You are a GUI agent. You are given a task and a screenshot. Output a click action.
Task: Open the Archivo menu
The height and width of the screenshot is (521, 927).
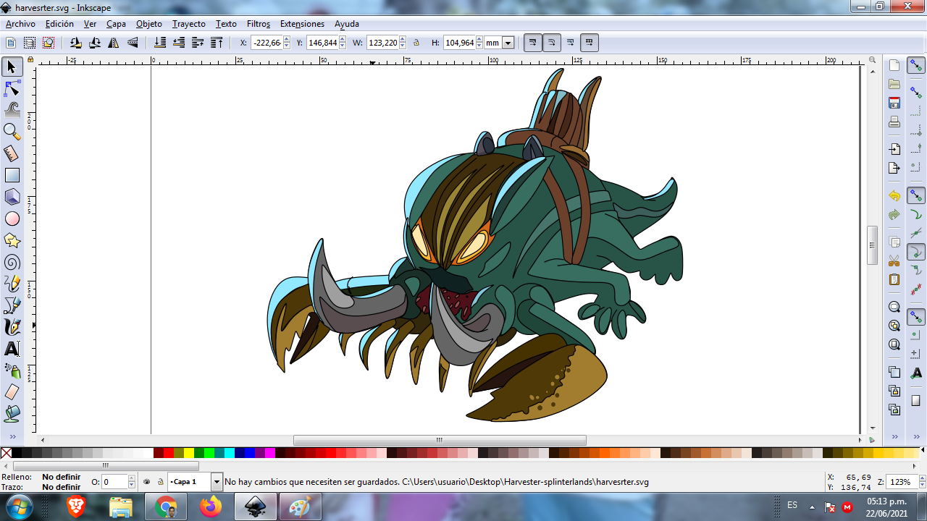coord(20,24)
